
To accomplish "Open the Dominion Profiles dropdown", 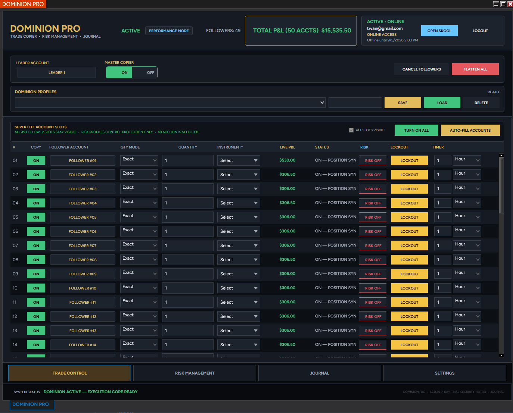I will [x=170, y=103].
